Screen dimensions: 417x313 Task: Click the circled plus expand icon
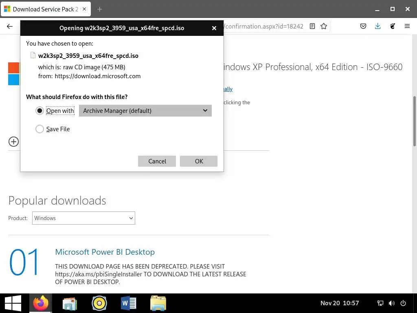[x=13, y=141]
